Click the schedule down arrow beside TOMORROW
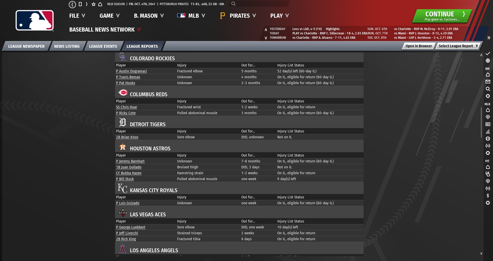493x261 pixels. 266,38
